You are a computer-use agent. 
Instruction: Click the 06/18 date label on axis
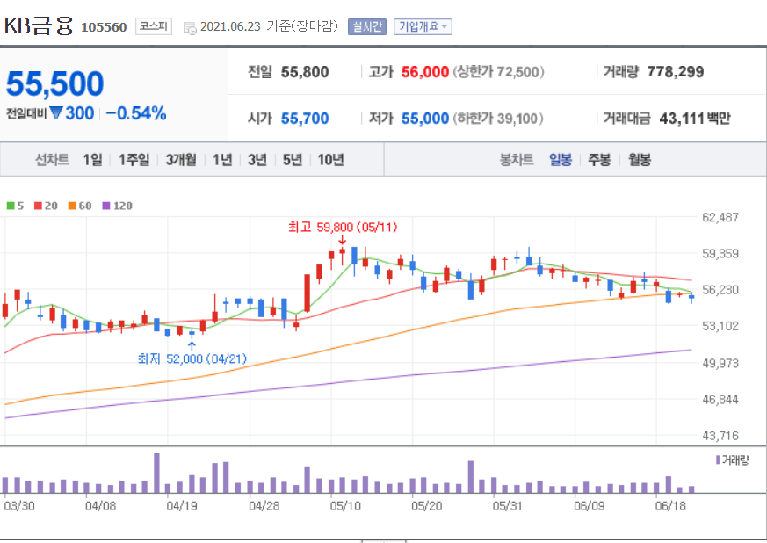pyautogui.click(x=670, y=506)
